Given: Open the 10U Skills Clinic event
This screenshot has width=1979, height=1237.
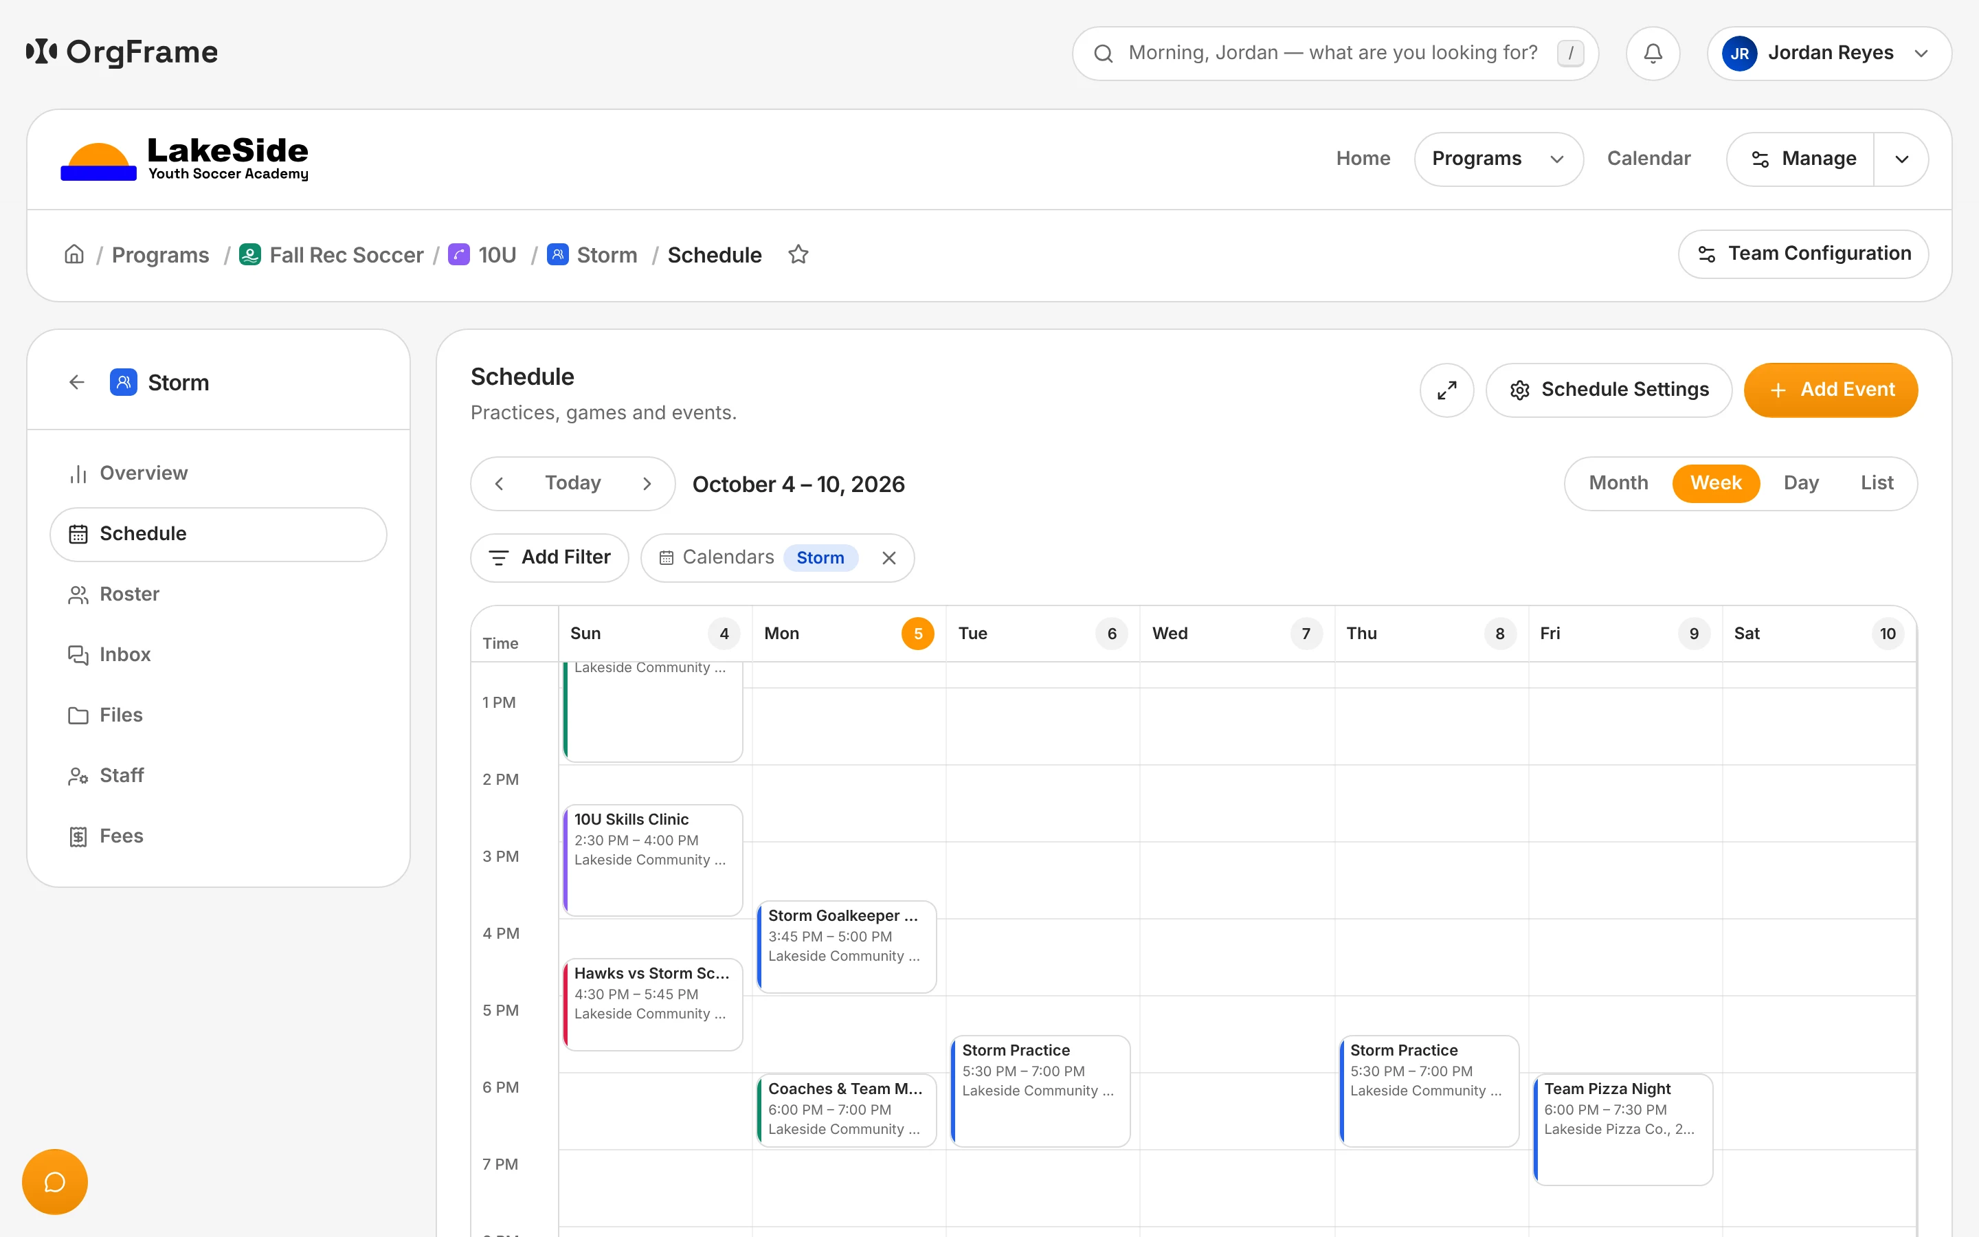Looking at the screenshot, I should [653, 860].
